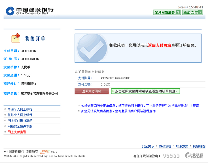Screen dimensions: 208x163
Task: Click the 0.01元 amount in order sidebar
Action: point(25,75)
